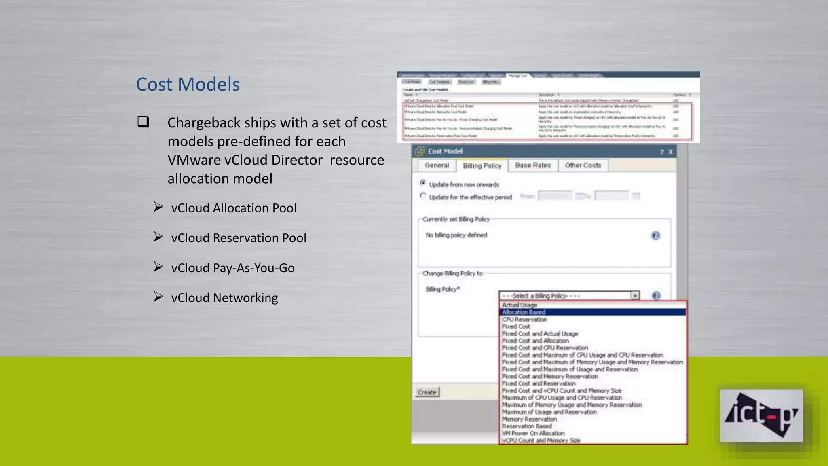Click the Fixed Cost button in top window
This screenshot has width=828, height=466.
[466, 82]
